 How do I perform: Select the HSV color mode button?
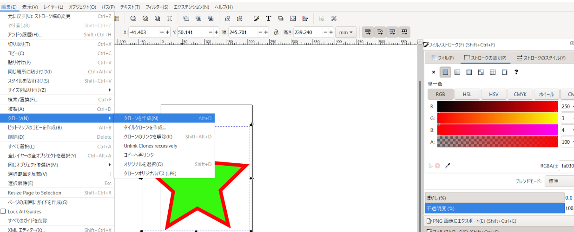(x=494, y=94)
